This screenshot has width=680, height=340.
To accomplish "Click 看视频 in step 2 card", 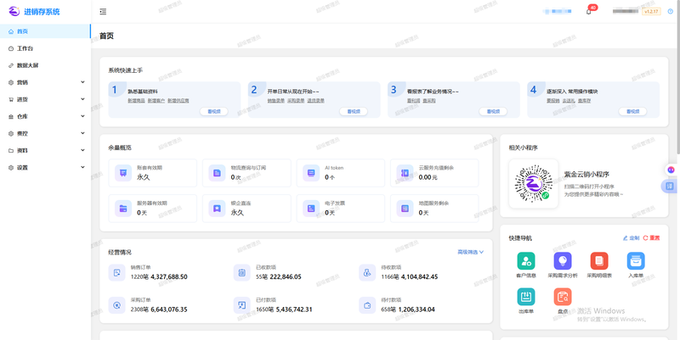I will point(354,111).
